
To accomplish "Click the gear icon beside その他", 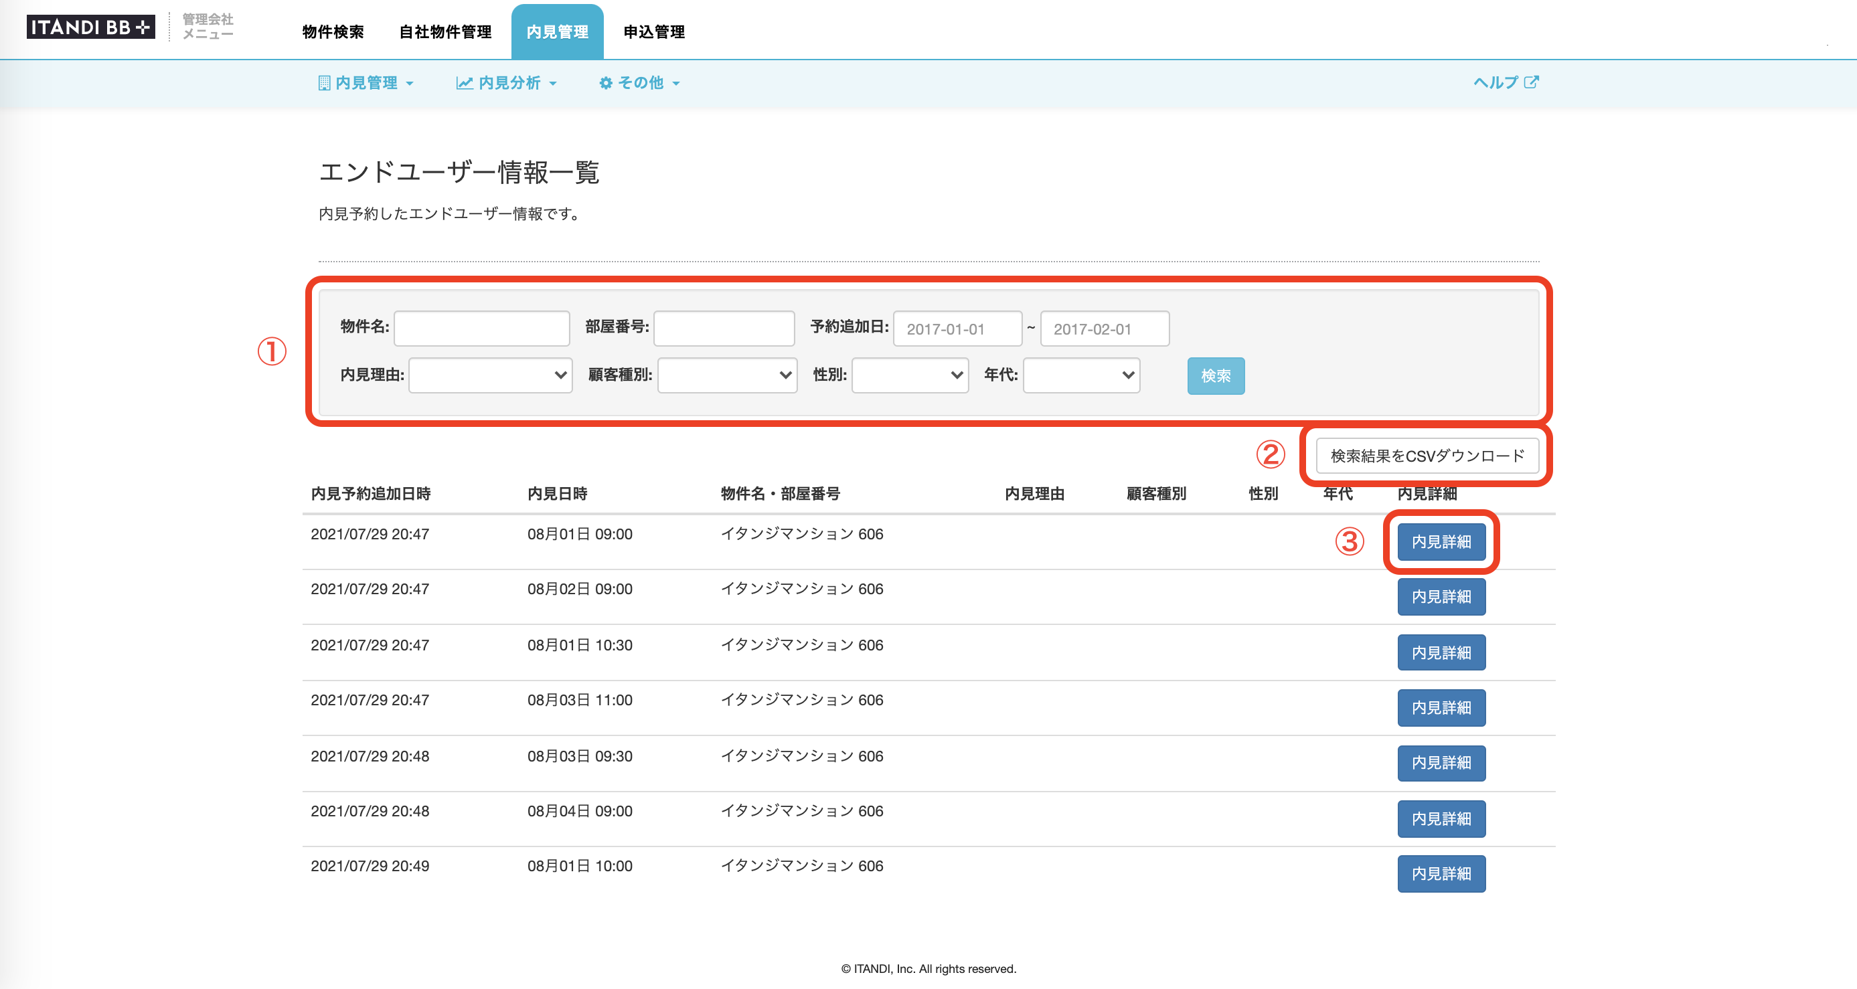I will 606,83.
